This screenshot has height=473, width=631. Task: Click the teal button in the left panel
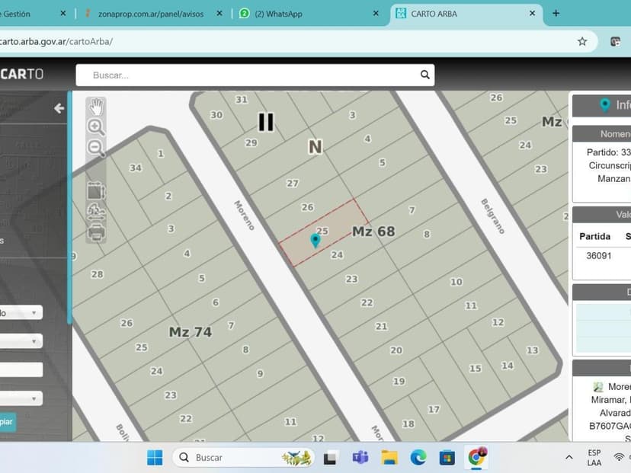(7, 421)
